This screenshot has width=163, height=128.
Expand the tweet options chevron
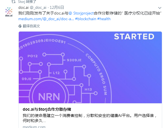pos(160,8)
